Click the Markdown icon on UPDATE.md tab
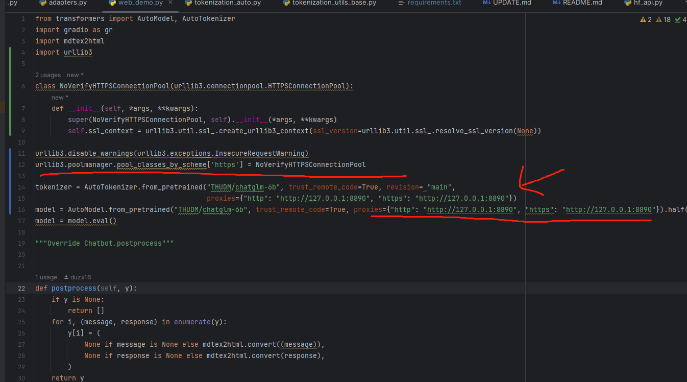687x382 pixels. (486, 3)
